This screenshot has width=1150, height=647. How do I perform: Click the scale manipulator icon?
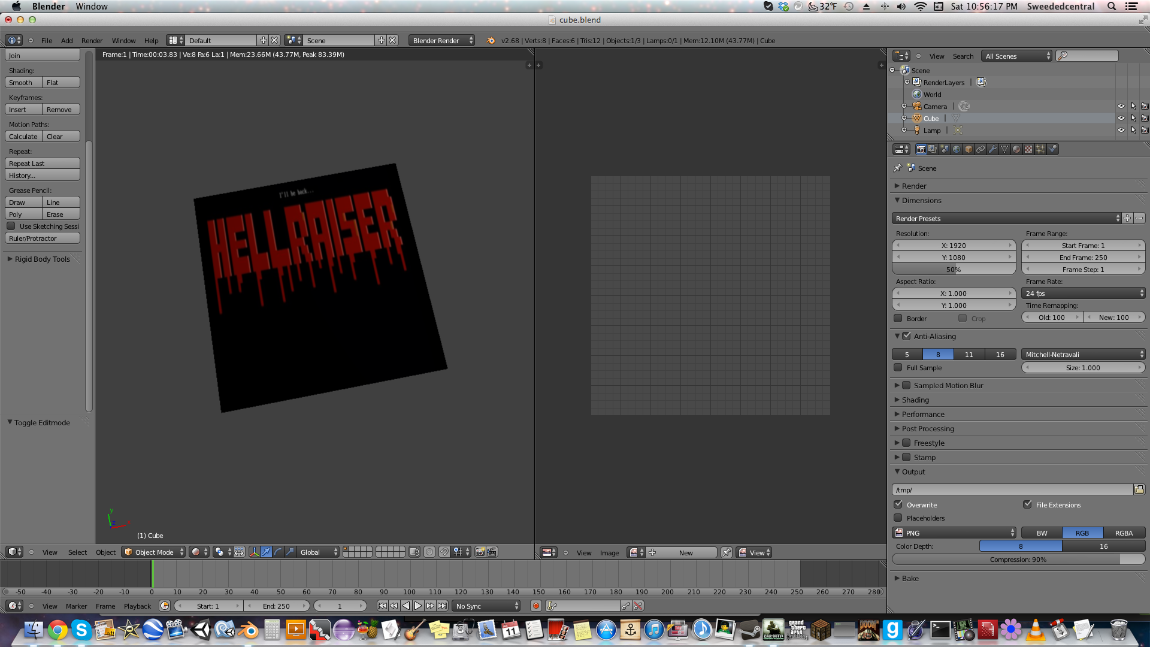click(290, 552)
